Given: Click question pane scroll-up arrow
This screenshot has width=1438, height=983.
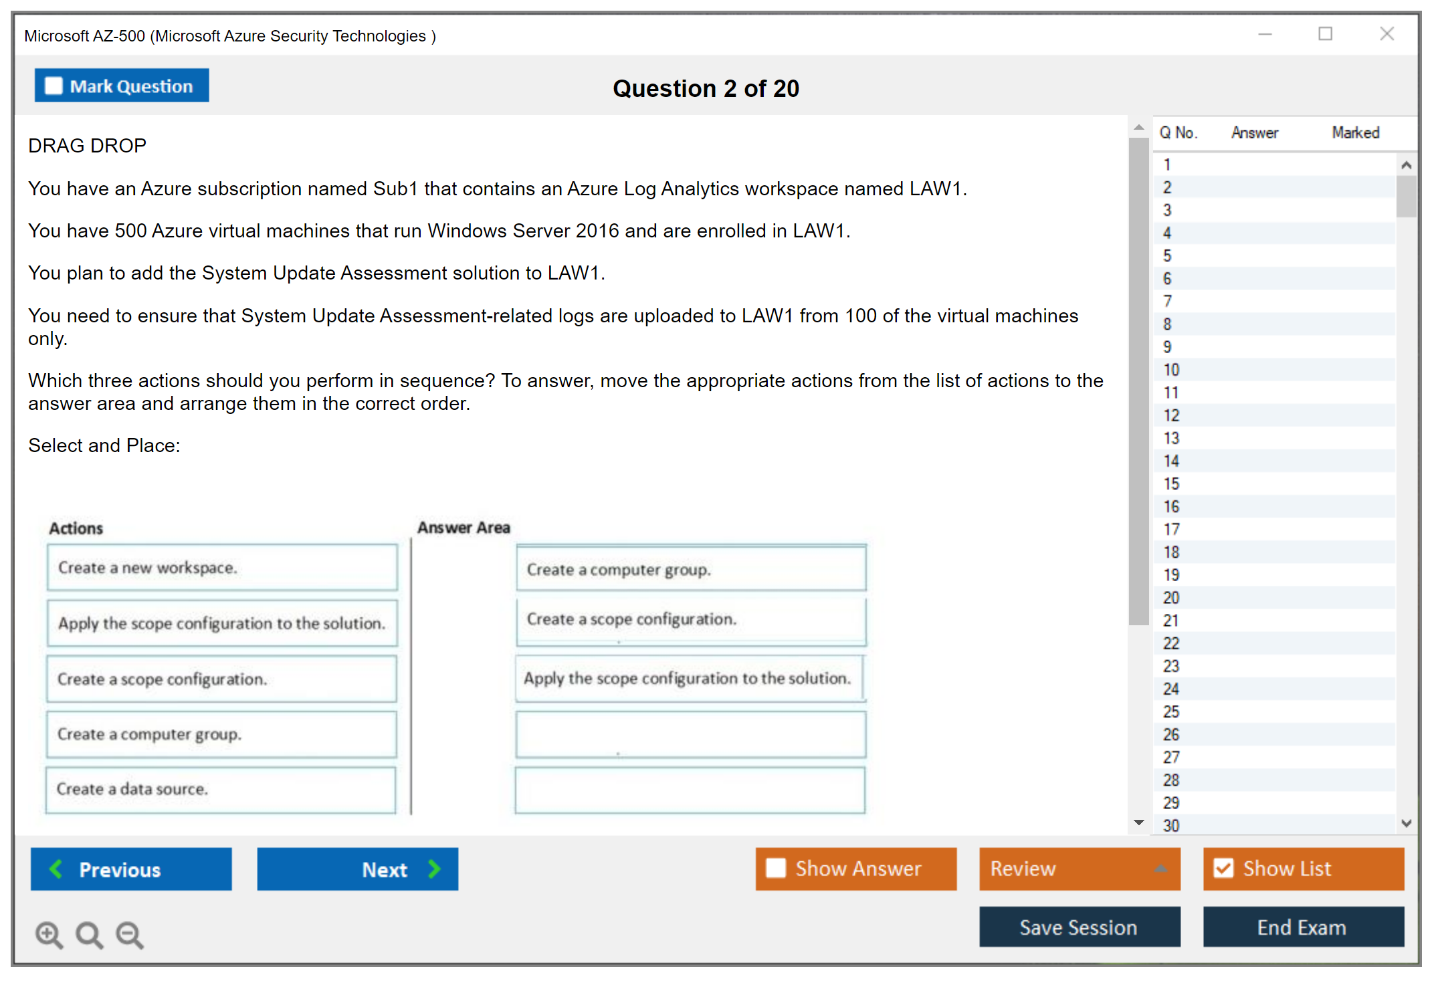Looking at the screenshot, I should pyautogui.click(x=1138, y=127).
